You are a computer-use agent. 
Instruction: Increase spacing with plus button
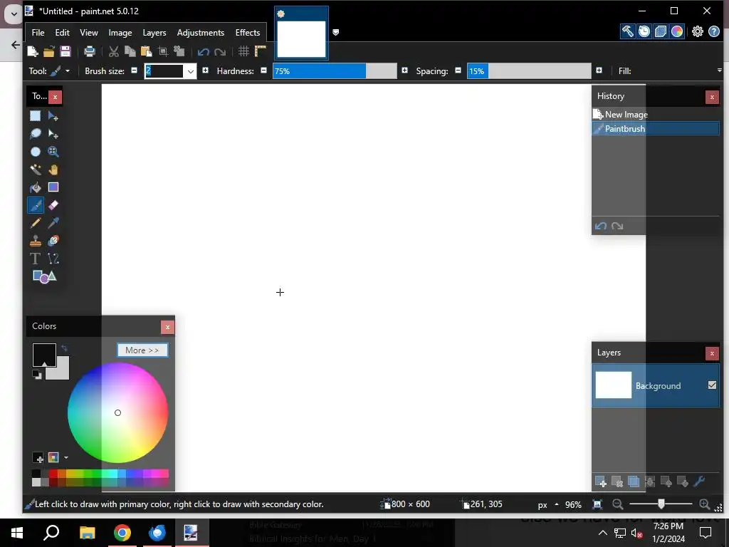click(x=599, y=71)
